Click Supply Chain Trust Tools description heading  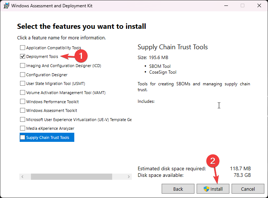[173, 47]
